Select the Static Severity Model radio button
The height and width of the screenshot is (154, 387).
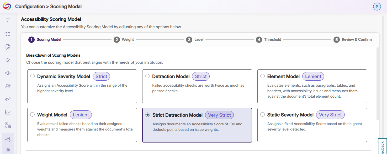click(x=262, y=115)
